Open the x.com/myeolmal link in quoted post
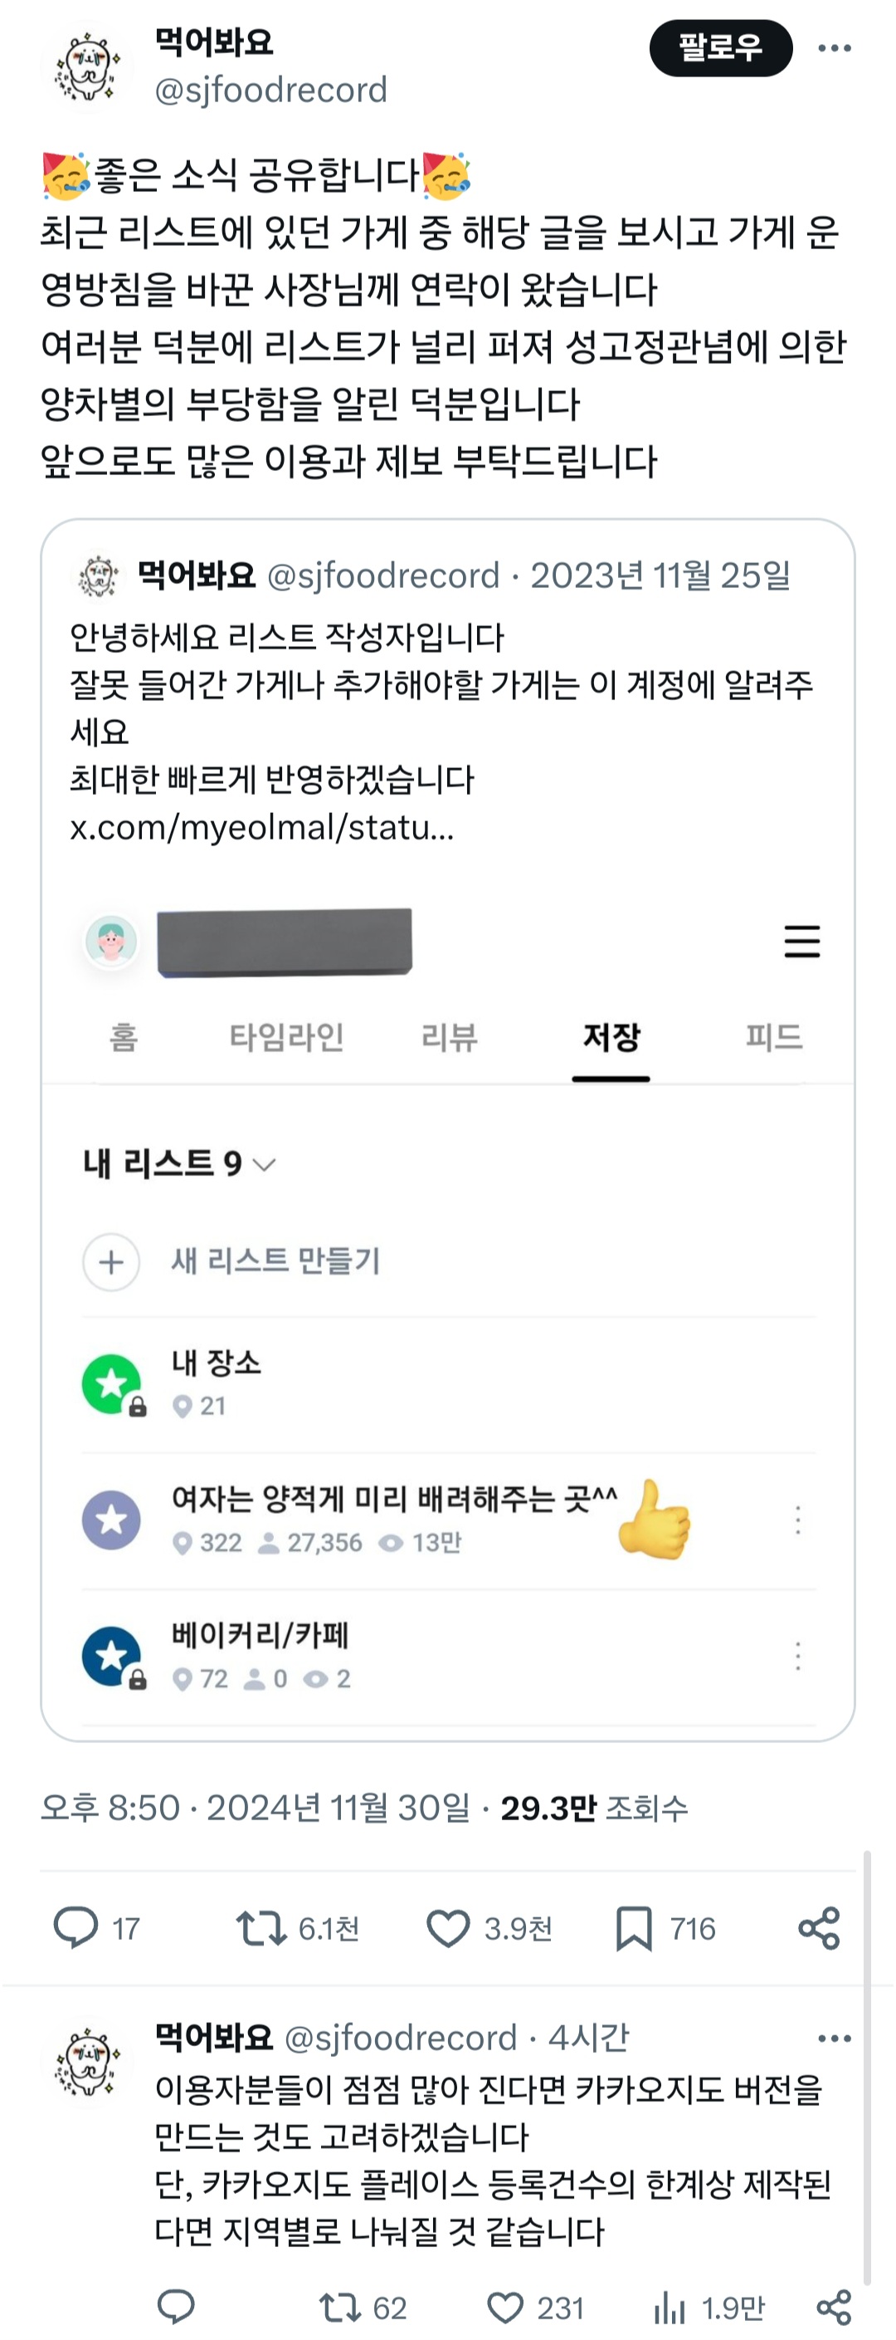The width and height of the screenshot is (896, 2340). coord(261,828)
